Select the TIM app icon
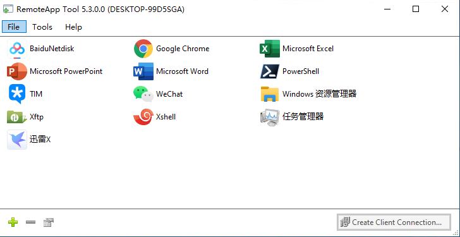460x237 pixels. click(x=17, y=94)
